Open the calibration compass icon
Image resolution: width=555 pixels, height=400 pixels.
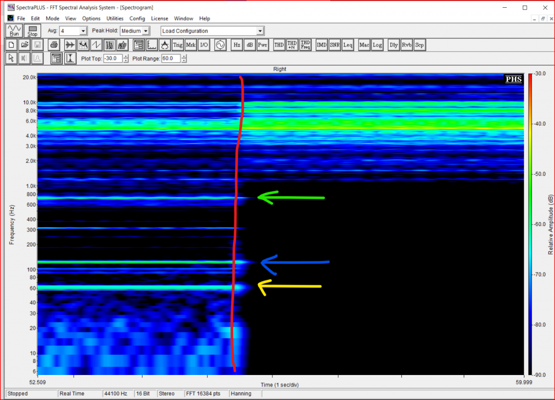click(x=165, y=45)
